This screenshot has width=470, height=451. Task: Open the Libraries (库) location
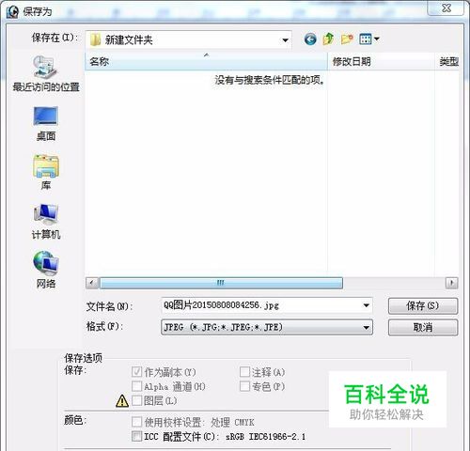46,173
